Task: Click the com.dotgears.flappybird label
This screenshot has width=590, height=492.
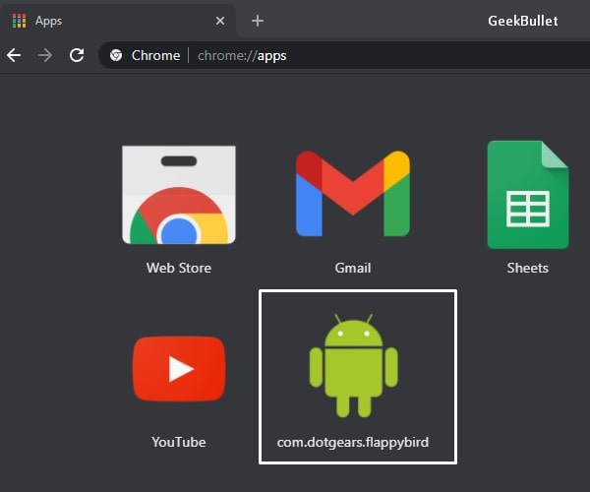Action: point(353,443)
